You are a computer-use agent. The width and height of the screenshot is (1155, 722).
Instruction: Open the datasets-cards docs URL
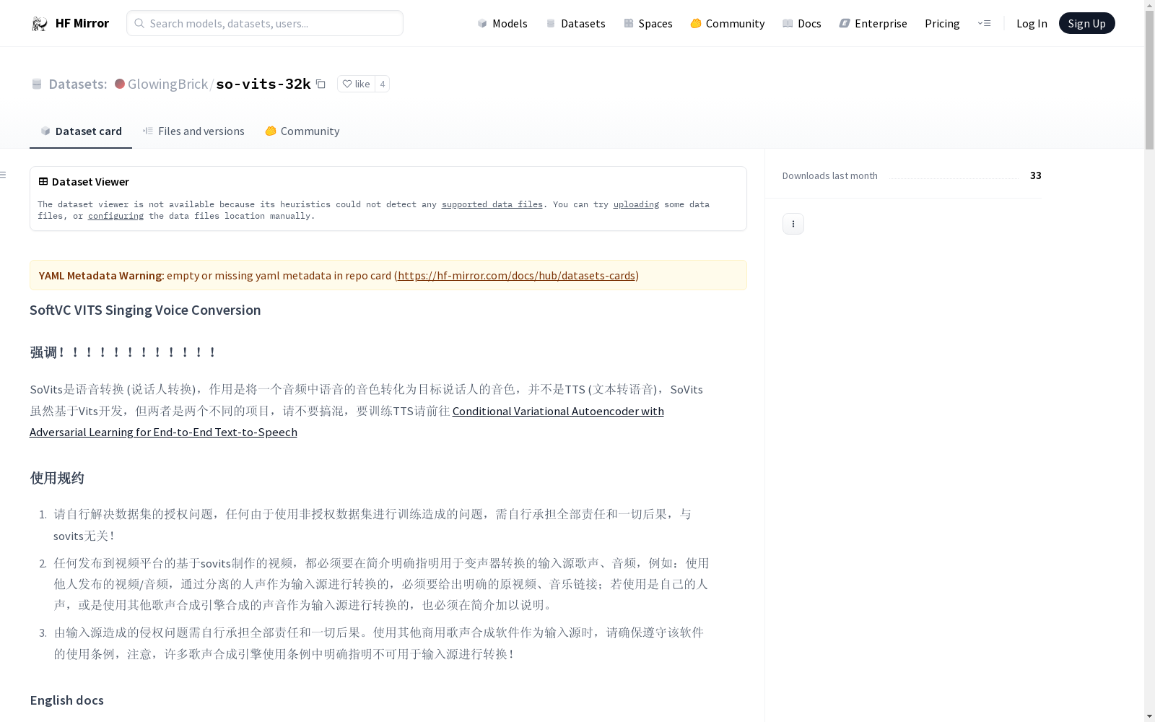point(516,275)
